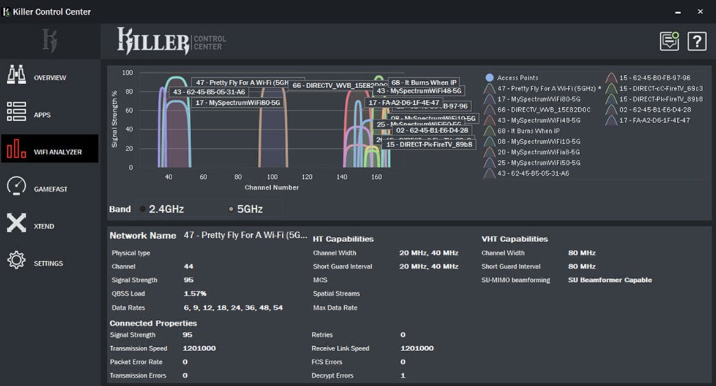The image size is (716, 386).
Task: Click the Network Name value '47 - Pretty Fly For A Wi-Fi'
Action: (245, 235)
